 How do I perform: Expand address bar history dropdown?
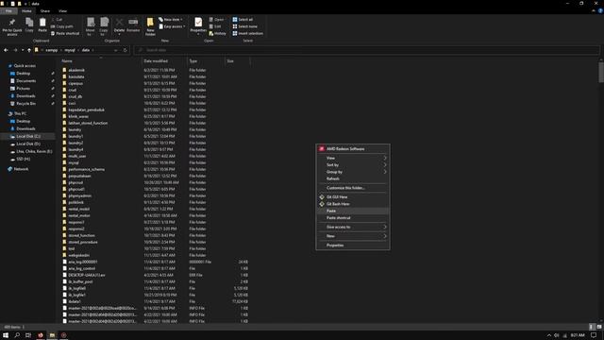pyautogui.click(x=115, y=50)
